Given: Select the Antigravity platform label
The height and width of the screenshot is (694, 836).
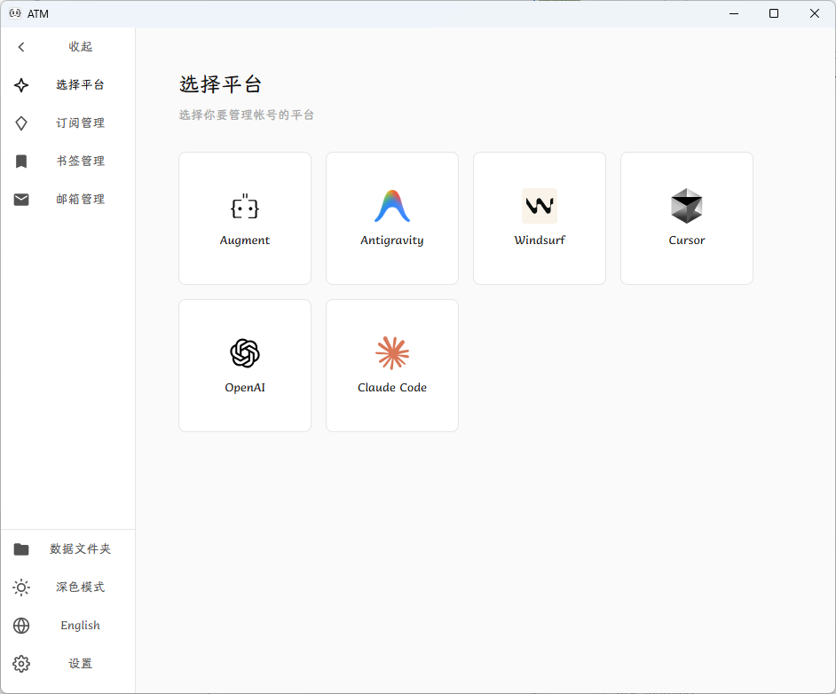Looking at the screenshot, I should click(392, 241).
